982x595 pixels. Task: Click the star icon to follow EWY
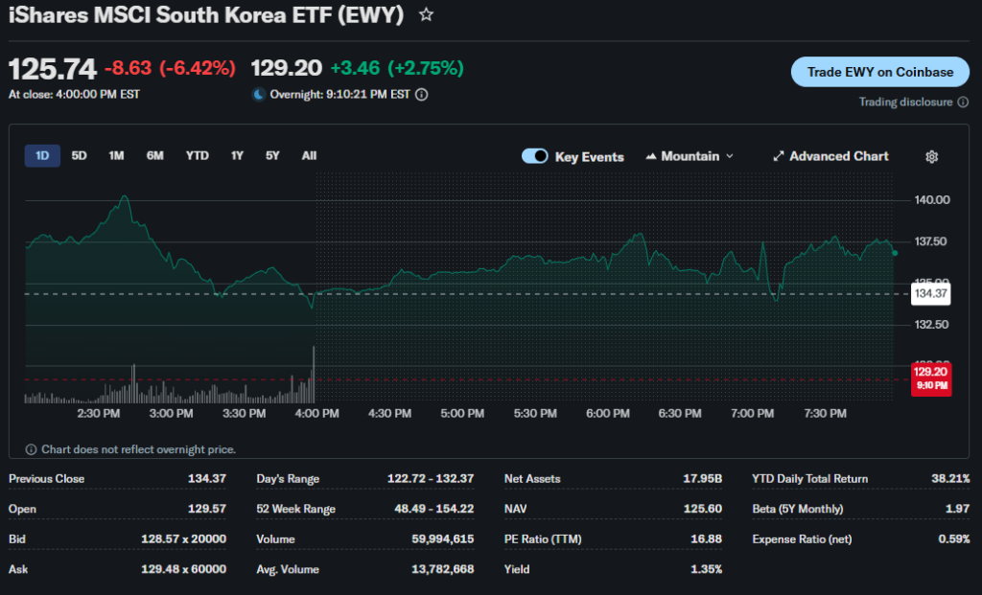pos(427,15)
